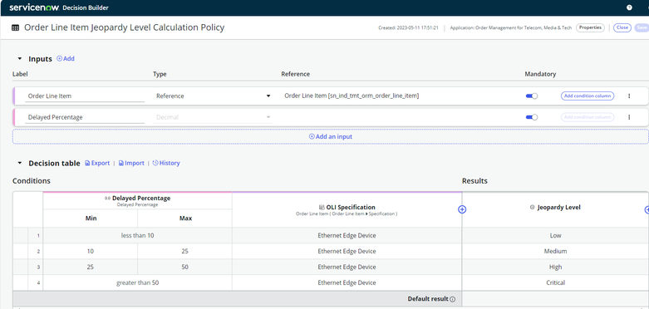Screen dimensions: 649x309
Task: Click the Min sub-column header
Action: point(91,218)
